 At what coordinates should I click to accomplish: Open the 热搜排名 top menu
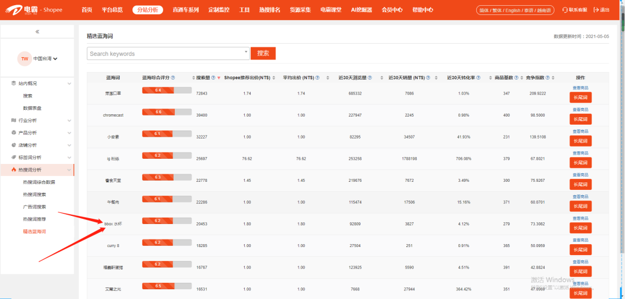click(x=270, y=10)
